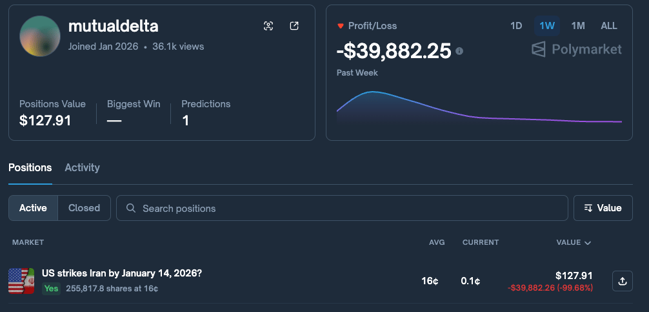Click the info icon next to the loss amount
This screenshot has height=312, width=649.
[x=459, y=51]
